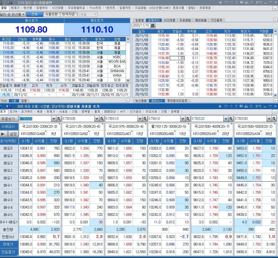Click the font T icon in the 3080 bond window title bar

click(x=236, y=106)
